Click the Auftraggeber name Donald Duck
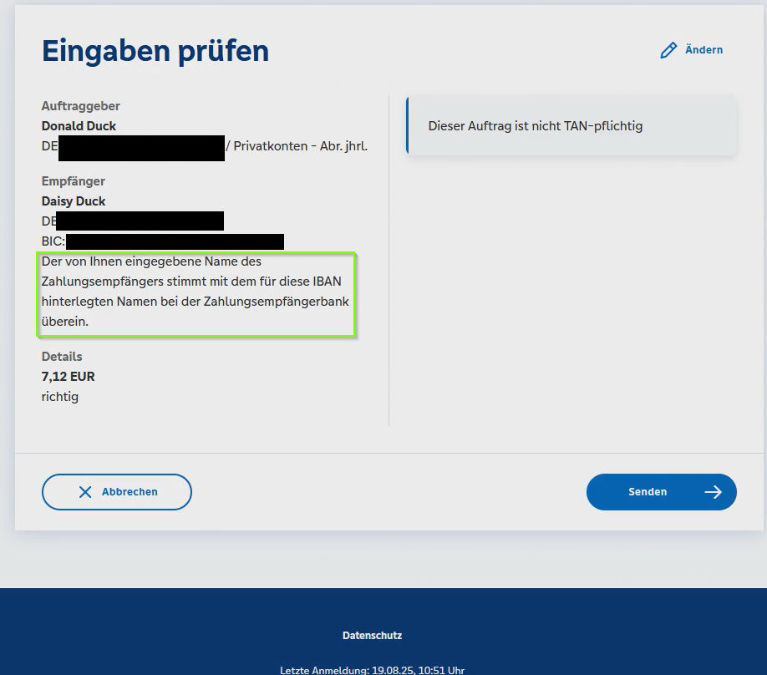767x675 pixels. point(79,126)
